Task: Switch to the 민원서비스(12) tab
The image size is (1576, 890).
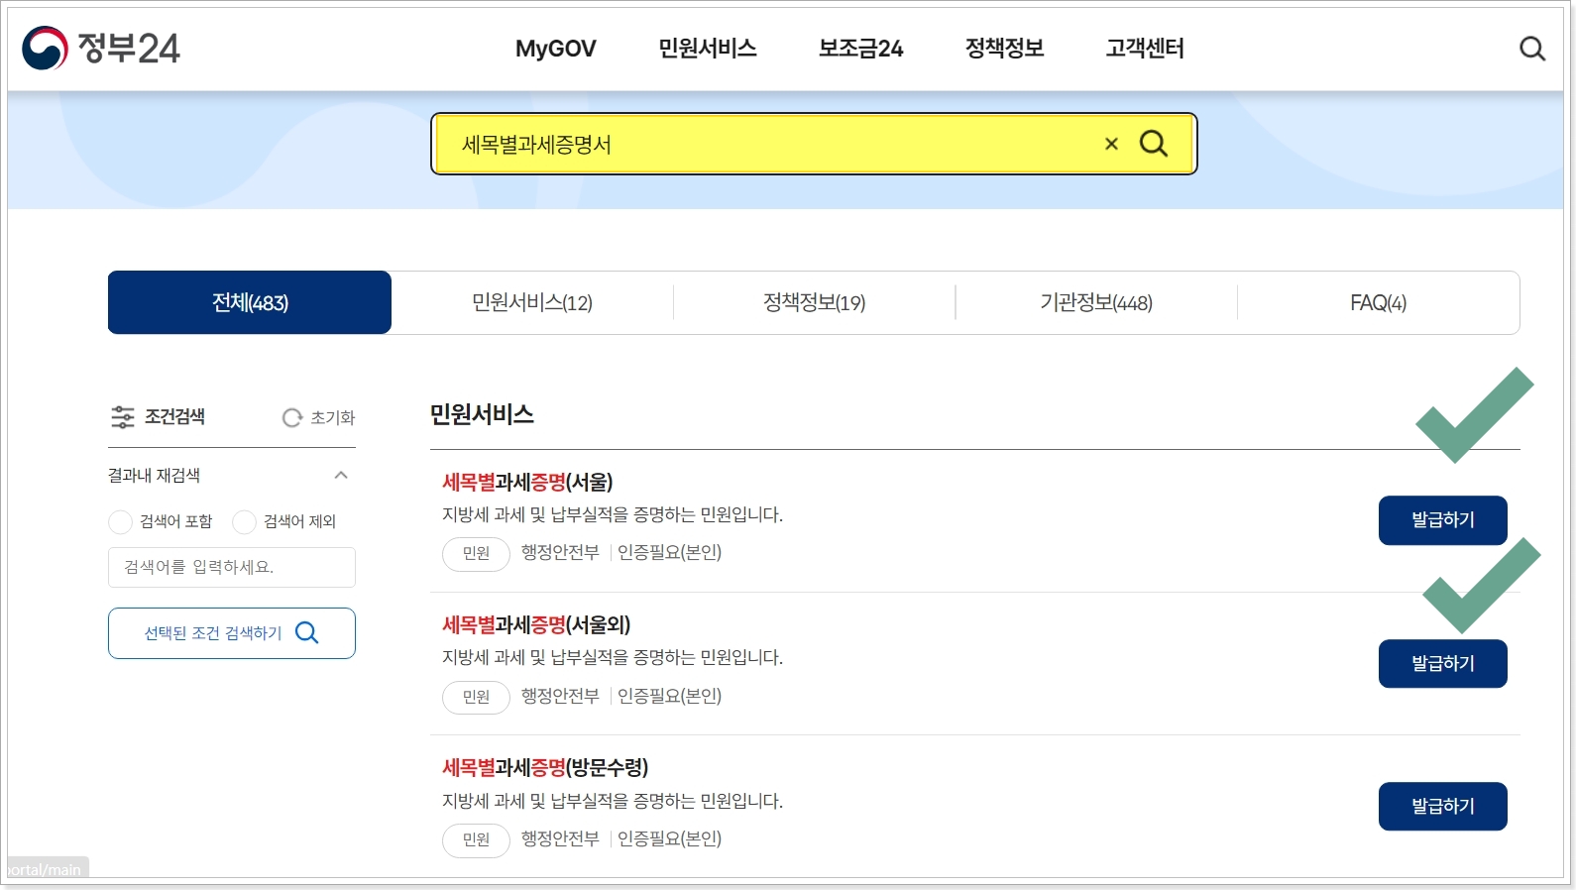Action: [x=532, y=302]
